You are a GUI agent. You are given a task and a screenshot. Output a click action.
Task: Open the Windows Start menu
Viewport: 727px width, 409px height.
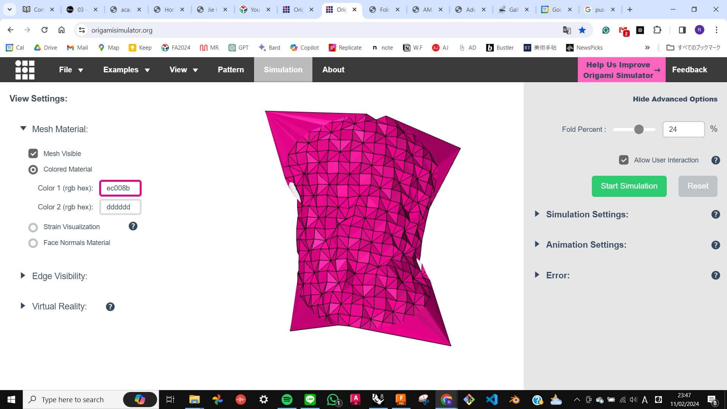click(x=11, y=400)
